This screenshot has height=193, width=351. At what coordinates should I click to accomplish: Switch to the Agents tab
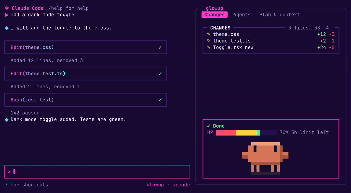242,15
